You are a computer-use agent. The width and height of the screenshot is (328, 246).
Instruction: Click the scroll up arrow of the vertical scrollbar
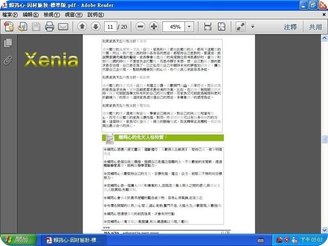(x=324, y=38)
